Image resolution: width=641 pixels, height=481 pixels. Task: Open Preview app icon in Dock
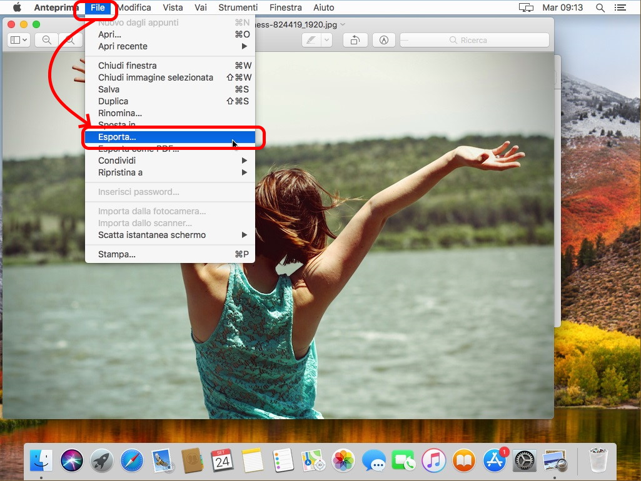click(x=555, y=460)
